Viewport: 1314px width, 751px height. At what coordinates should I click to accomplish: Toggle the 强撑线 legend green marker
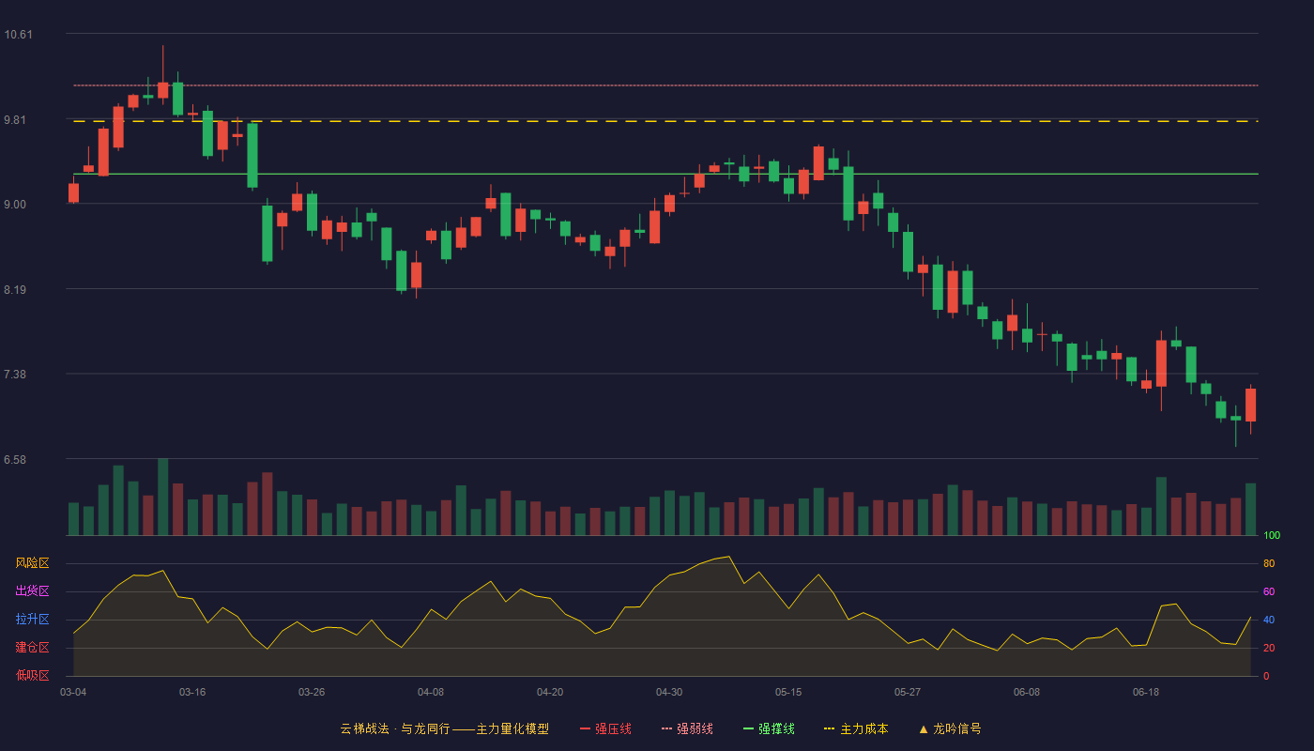click(748, 728)
